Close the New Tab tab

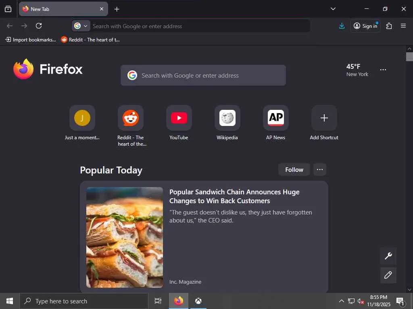pos(101,9)
